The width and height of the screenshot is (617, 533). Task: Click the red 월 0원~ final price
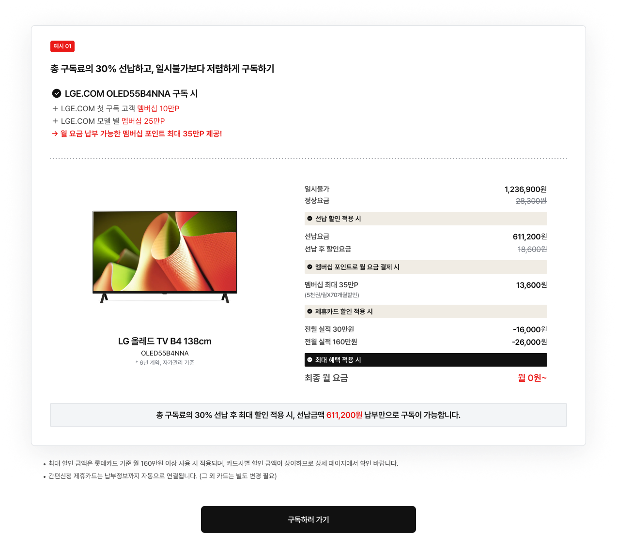532,378
